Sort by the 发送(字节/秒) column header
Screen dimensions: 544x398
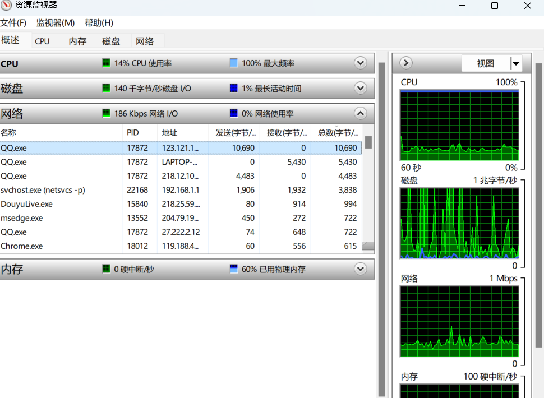point(234,133)
